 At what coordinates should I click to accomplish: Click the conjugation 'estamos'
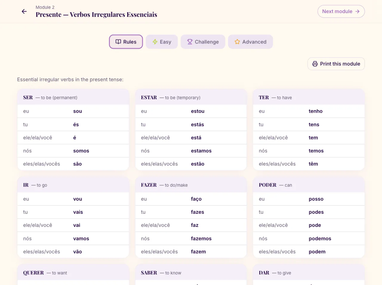tap(201, 151)
